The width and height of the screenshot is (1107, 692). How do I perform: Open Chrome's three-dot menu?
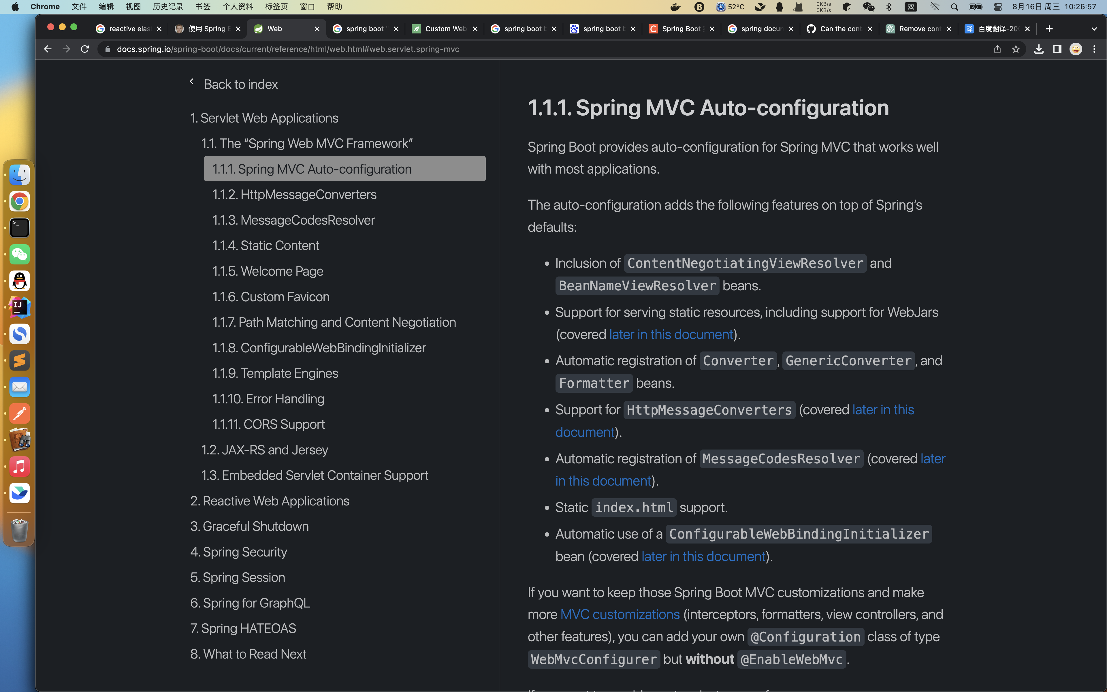[x=1095, y=49]
